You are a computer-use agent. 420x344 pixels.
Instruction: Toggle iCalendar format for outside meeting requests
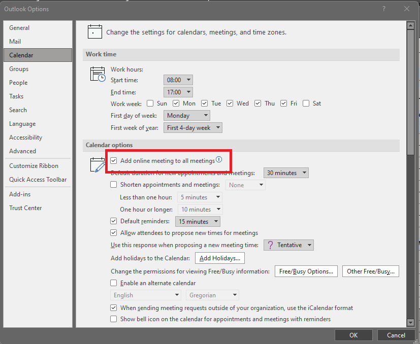click(114, 308)
